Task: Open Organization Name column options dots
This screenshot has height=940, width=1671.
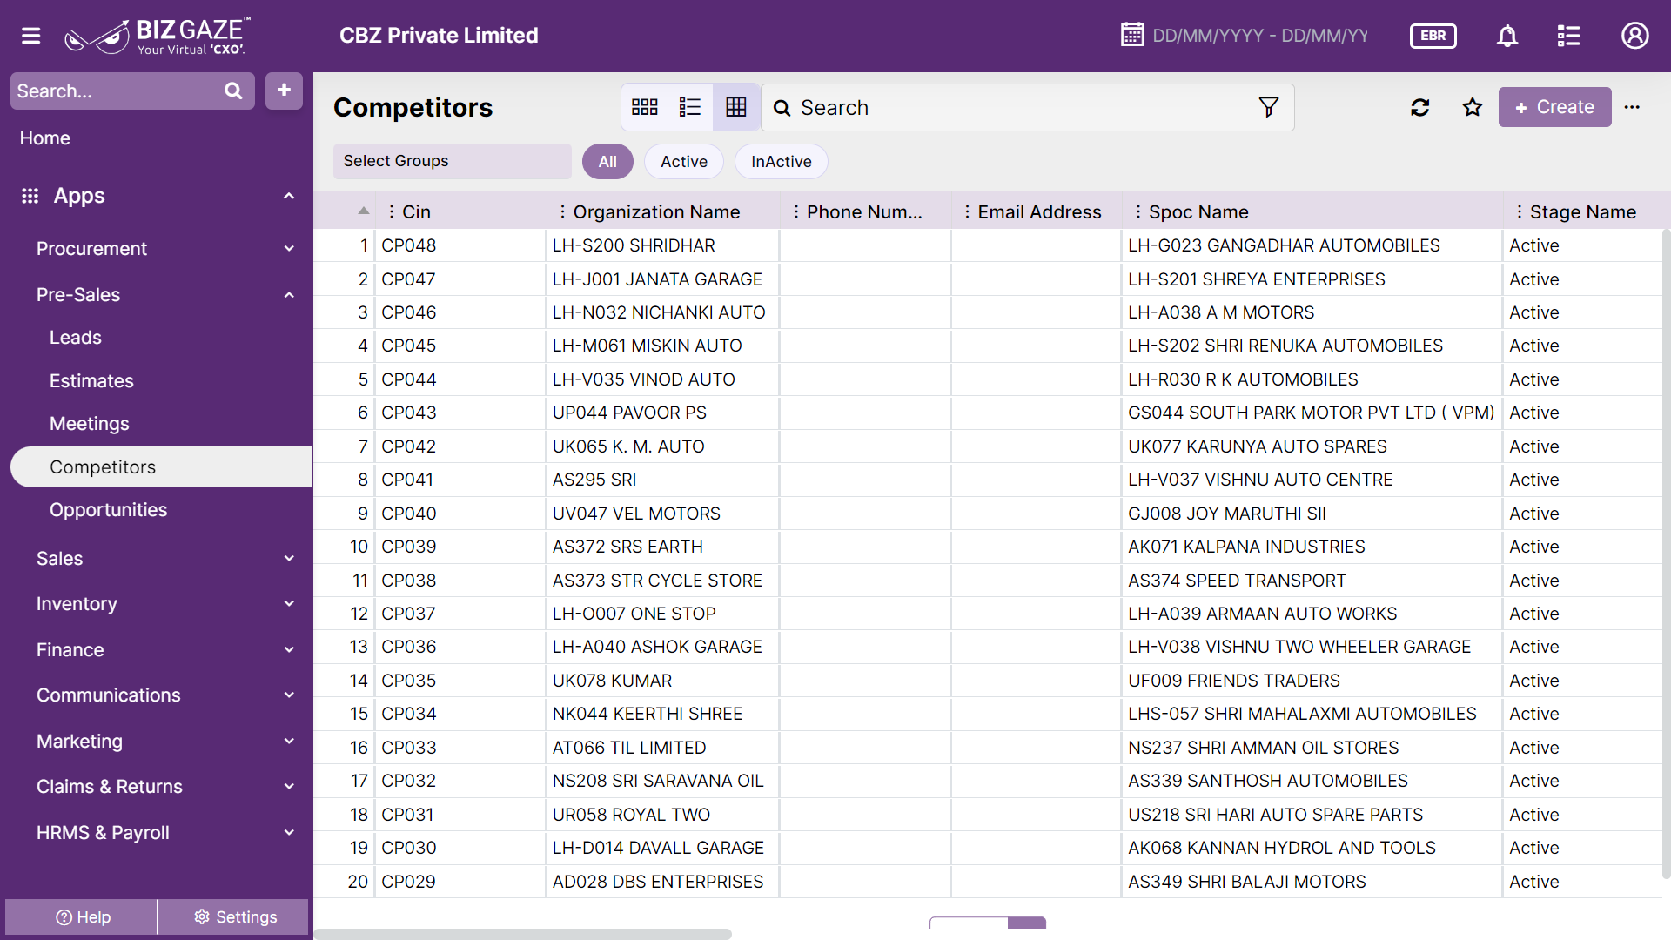Action: click(x=562, y=211)
